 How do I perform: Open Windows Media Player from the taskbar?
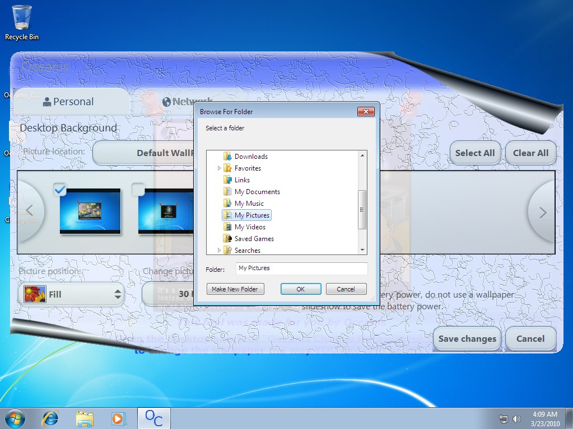118,419
